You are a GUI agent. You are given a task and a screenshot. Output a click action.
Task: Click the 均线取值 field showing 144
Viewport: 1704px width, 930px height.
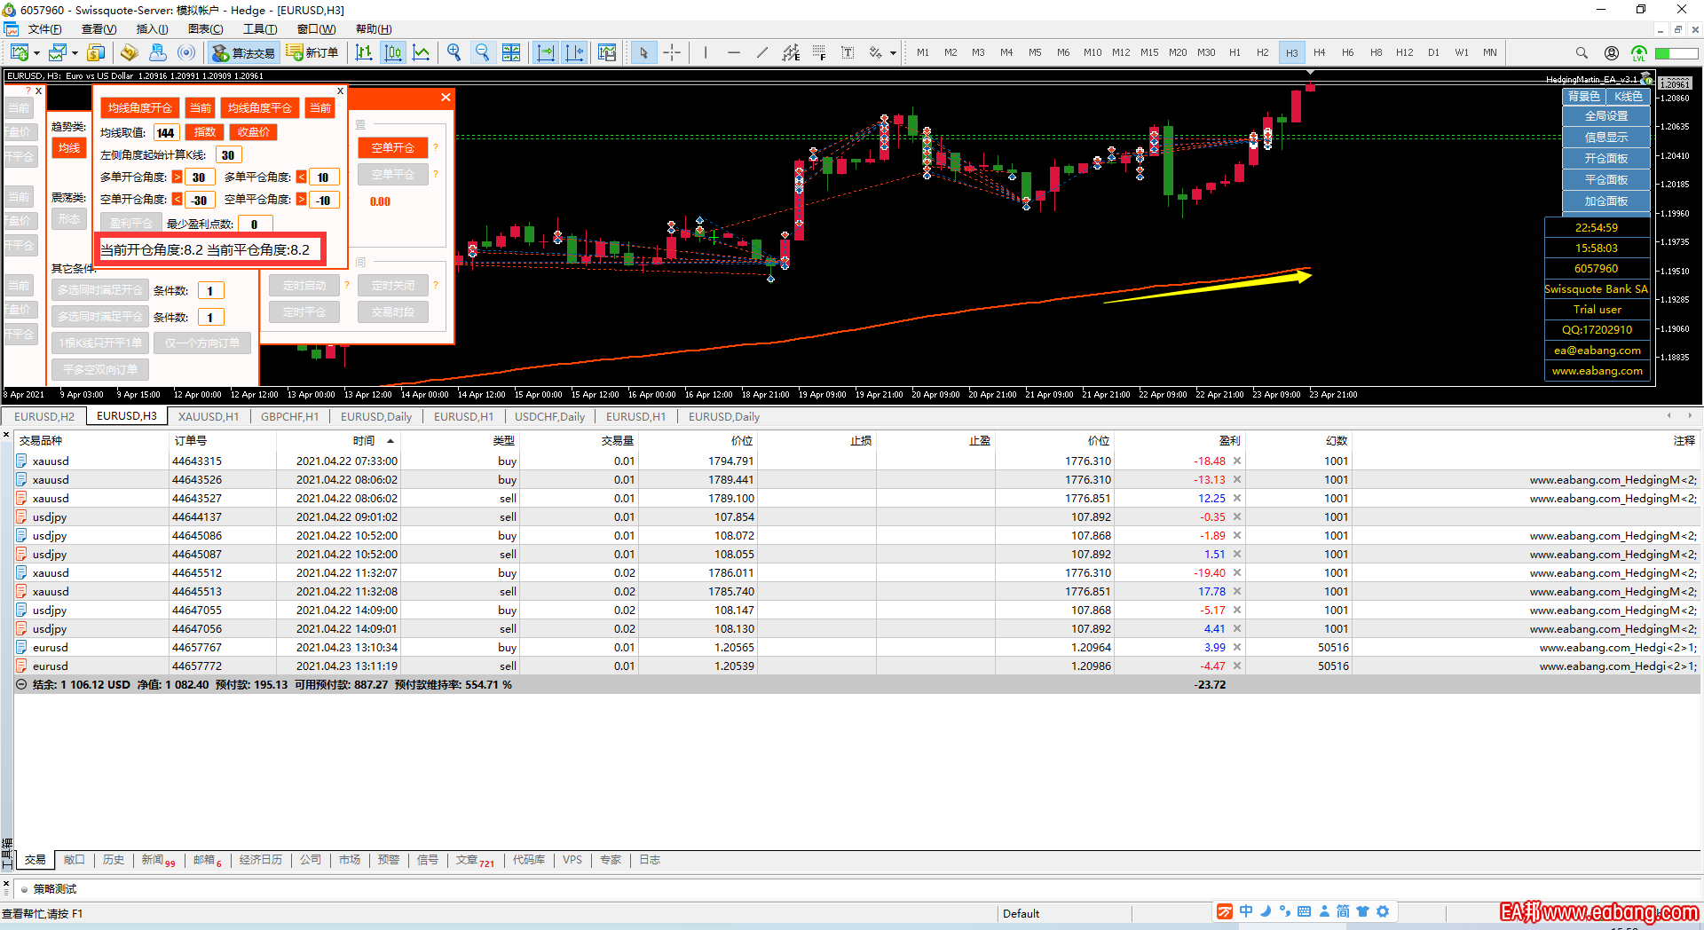tap(166, 133)
